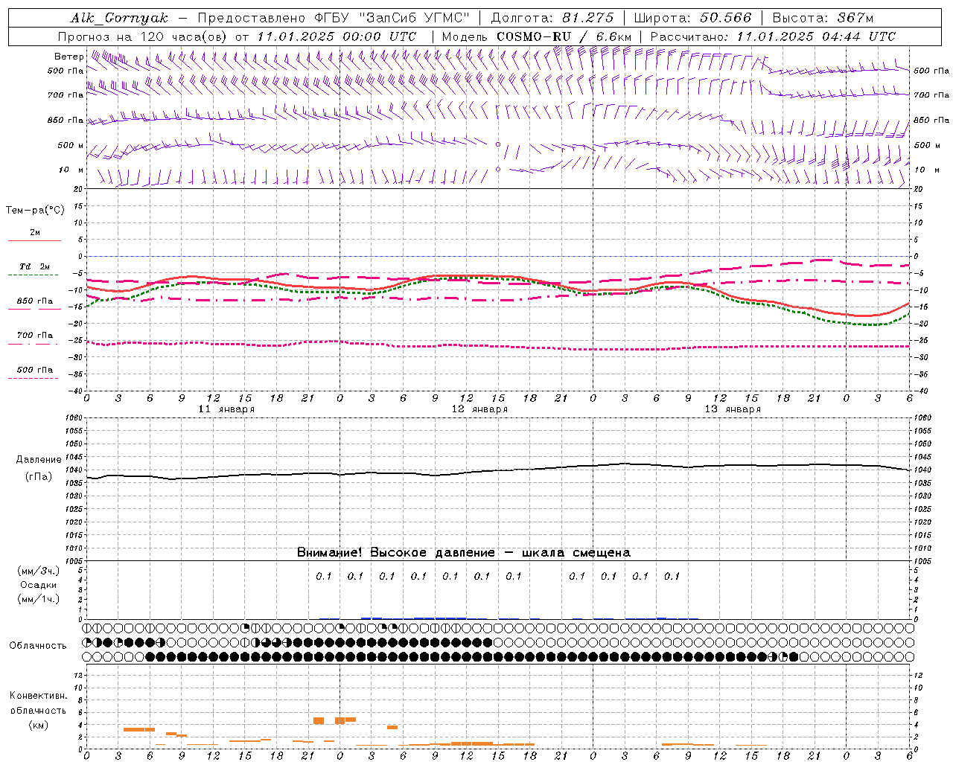
Task: Click the 500 м wind level label on left
Action: coord(71,145)
